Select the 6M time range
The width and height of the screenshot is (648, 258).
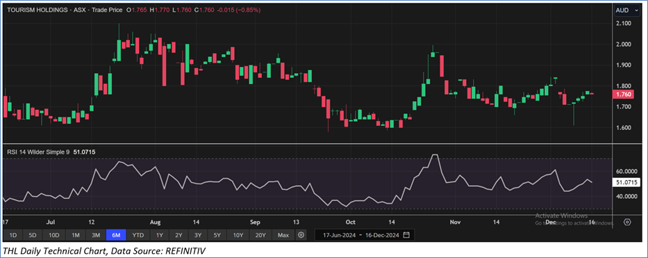pyautogui.click(x=116, y=235)
